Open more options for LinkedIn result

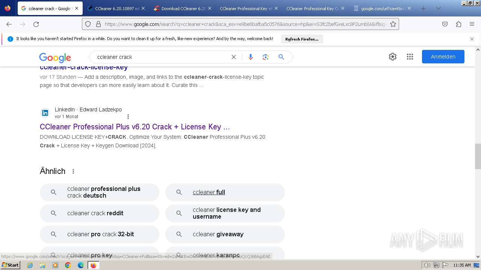pyautogui.click(x=128, y=117)
